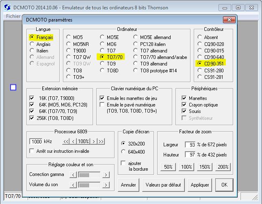
Task: Click the processor kHz input field
Action: (36, 141)
